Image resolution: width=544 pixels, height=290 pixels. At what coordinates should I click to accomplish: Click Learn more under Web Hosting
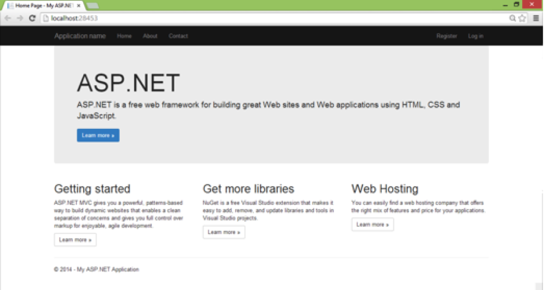click(373, 224)
